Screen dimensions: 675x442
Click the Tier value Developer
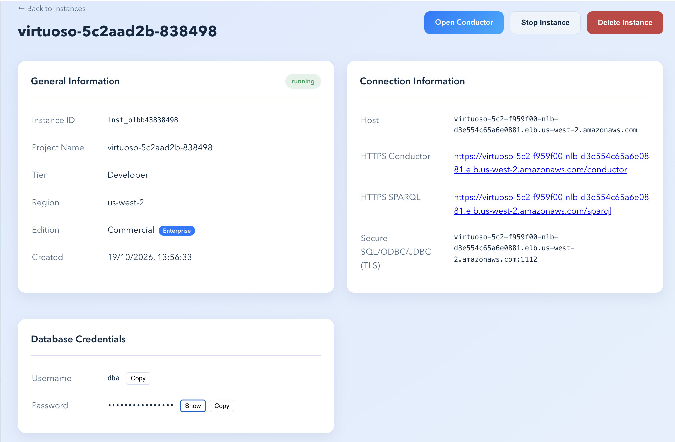point(128,175)
